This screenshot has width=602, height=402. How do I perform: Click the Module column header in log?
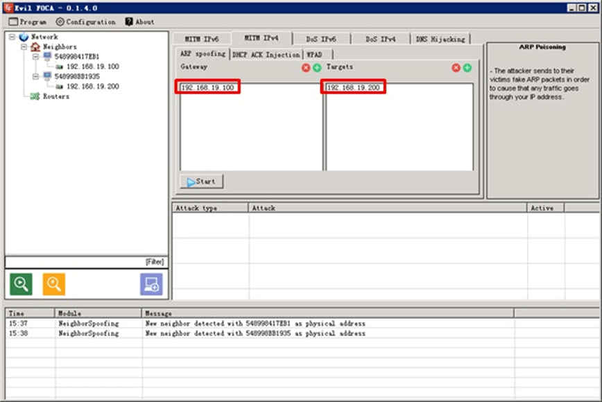pos(98,313)
